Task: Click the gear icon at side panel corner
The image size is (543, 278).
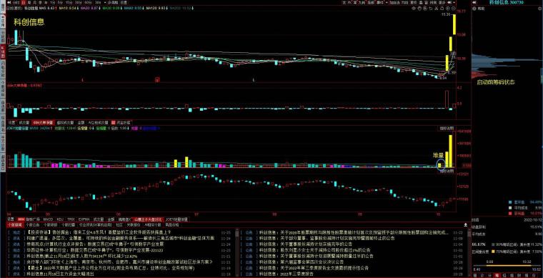Action: 540,8
